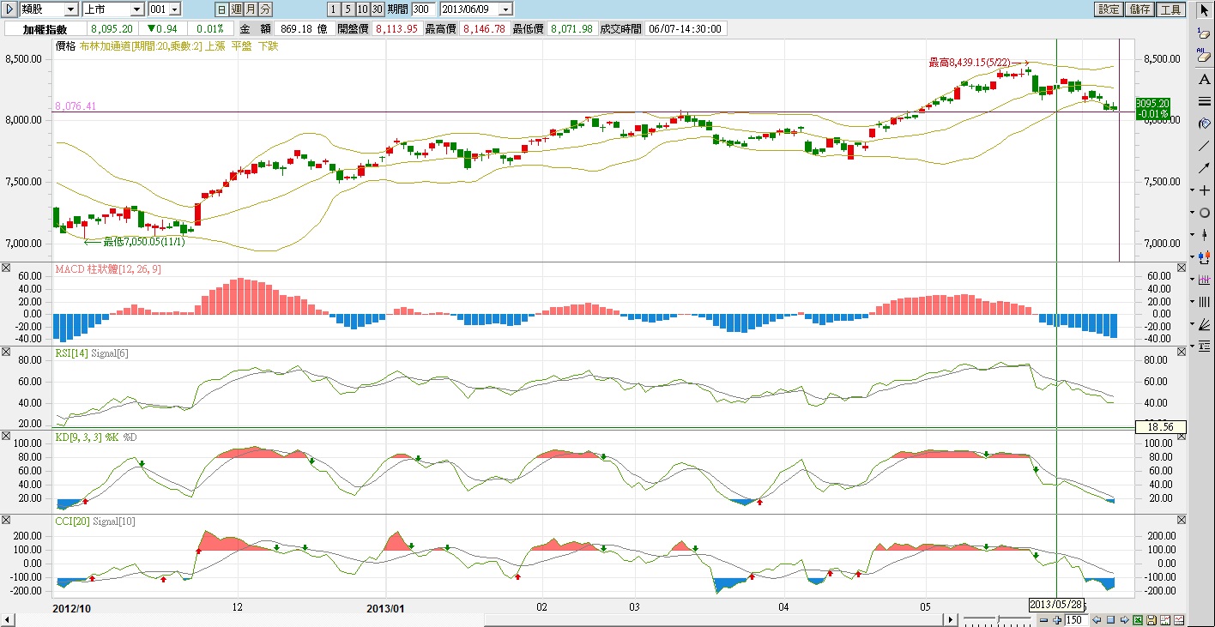Export data with the green Excel icon
This screenshot has width=1215, height=627.
pos(1138,619)
